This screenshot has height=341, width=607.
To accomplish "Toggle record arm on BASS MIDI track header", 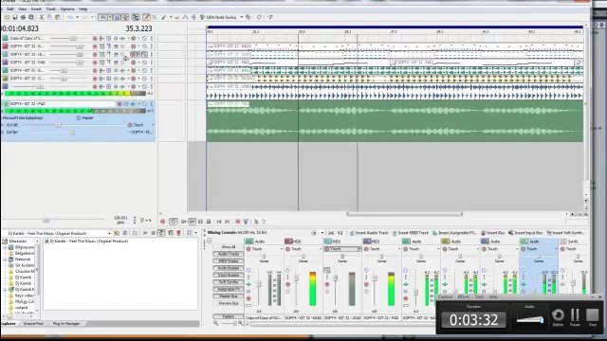I will pyautogui.click(x=95, y=46).
